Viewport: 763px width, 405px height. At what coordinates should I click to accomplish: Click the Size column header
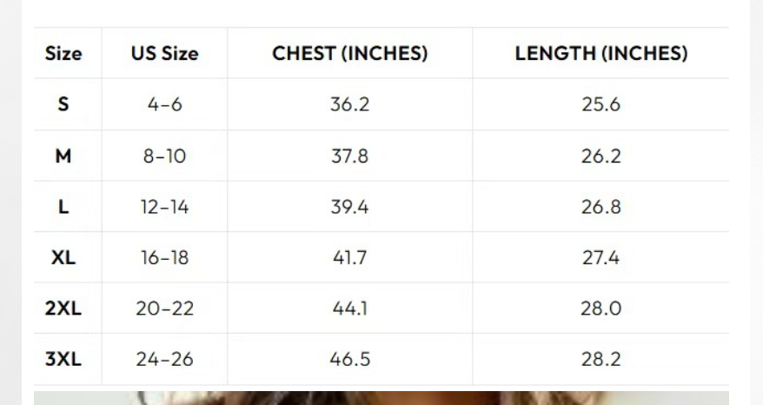(63, 53)
